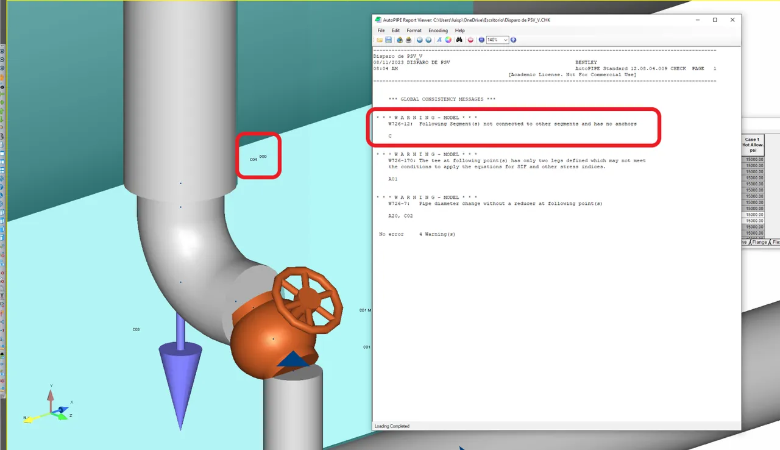Maximize the AutoPIPE Report Viewer window
The height and width of the screenshot is (450, 780).
click(x=715, y=20)
